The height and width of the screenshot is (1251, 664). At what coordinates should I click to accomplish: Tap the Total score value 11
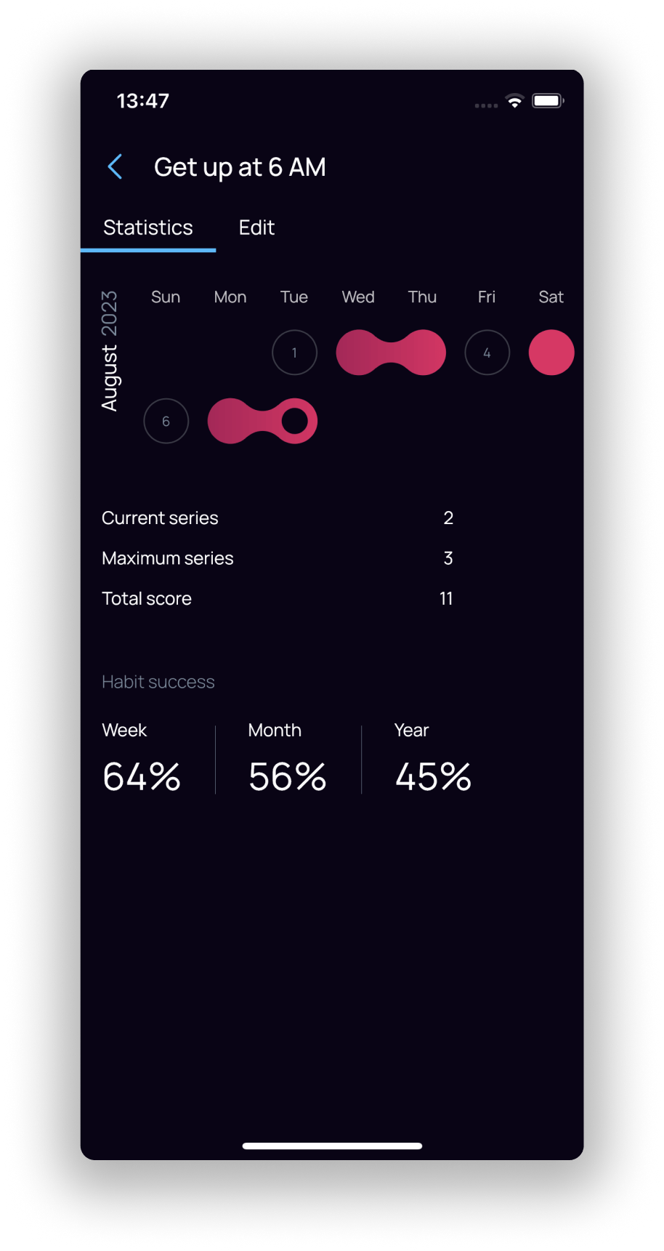pyautogui.click(x=446, y=598)
